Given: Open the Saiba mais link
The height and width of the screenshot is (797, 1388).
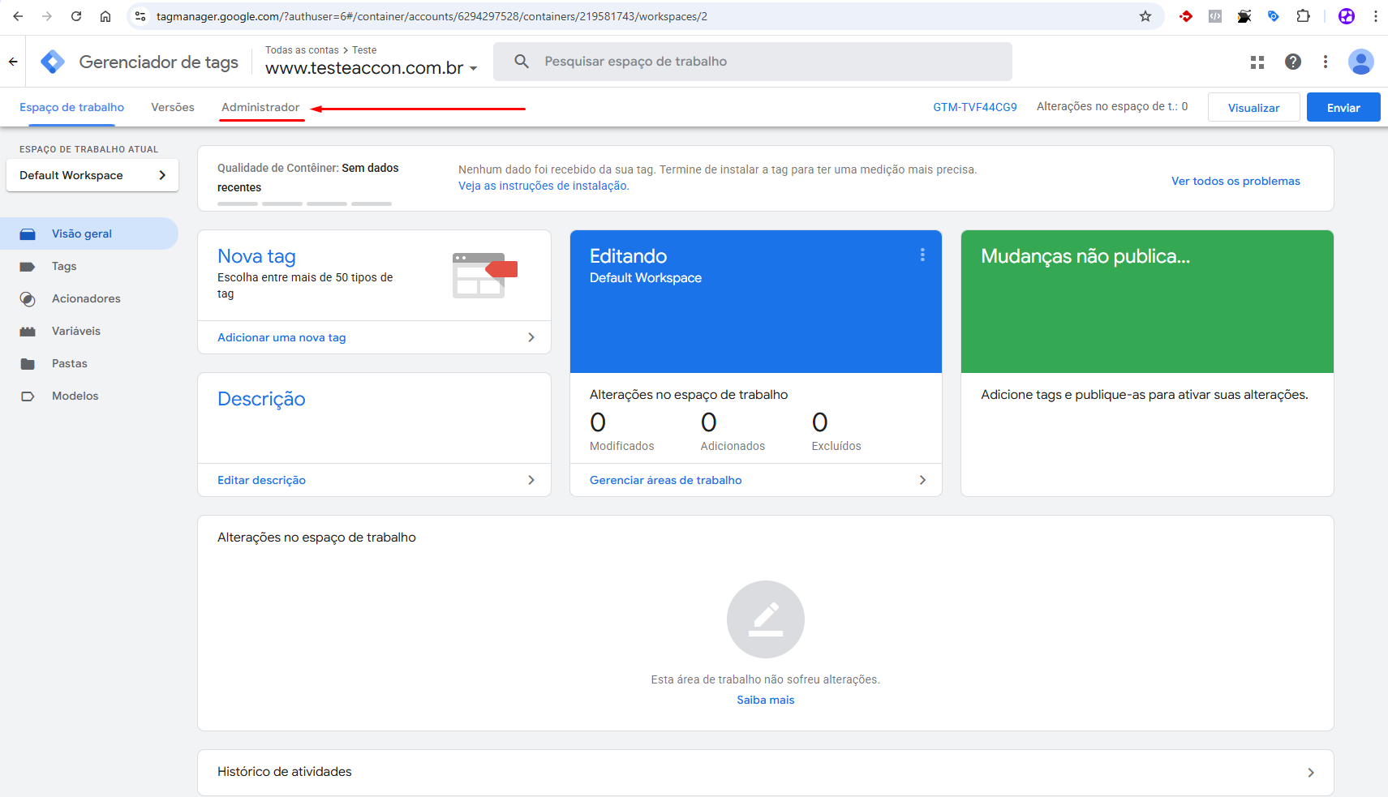Looking at the screenshot, I should 766,700.
